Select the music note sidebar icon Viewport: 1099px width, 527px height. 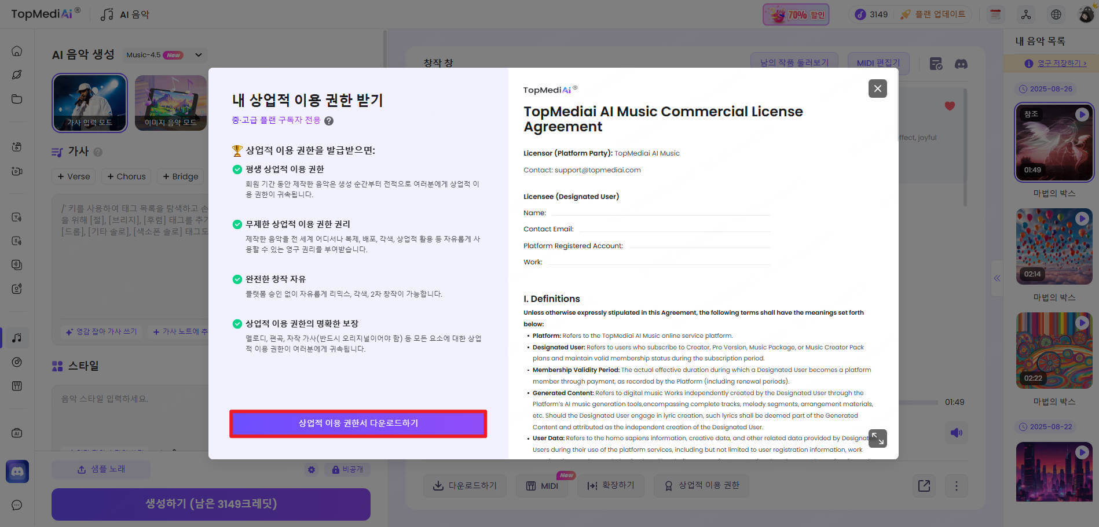[x=17, y=338]
